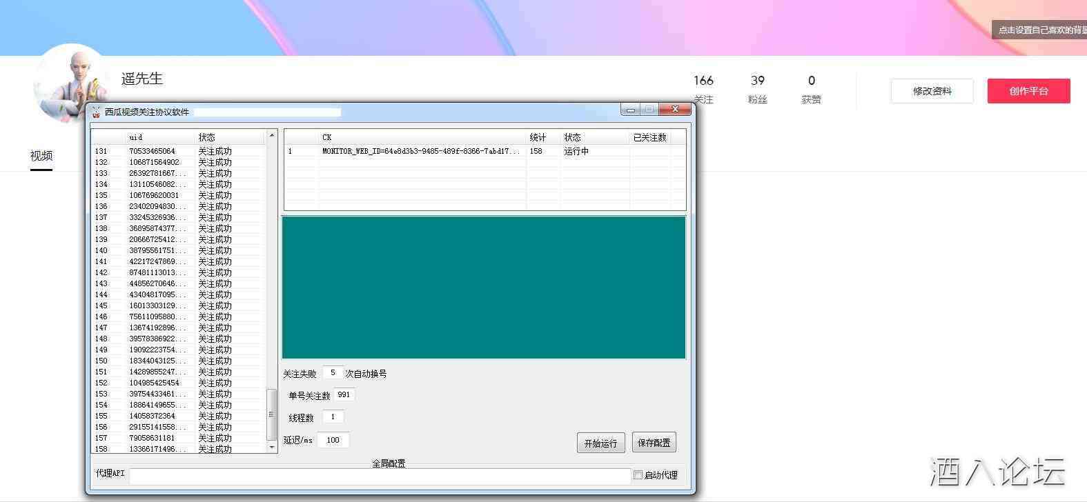Click the CK column header
Screen dimensions: 1087x502
click(x=422, y=137)
